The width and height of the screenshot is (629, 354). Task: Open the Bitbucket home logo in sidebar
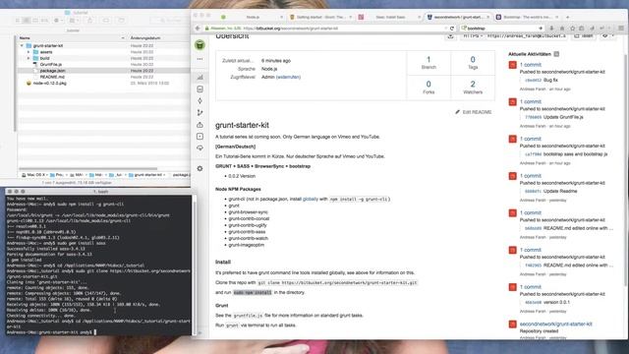[200, 45]
